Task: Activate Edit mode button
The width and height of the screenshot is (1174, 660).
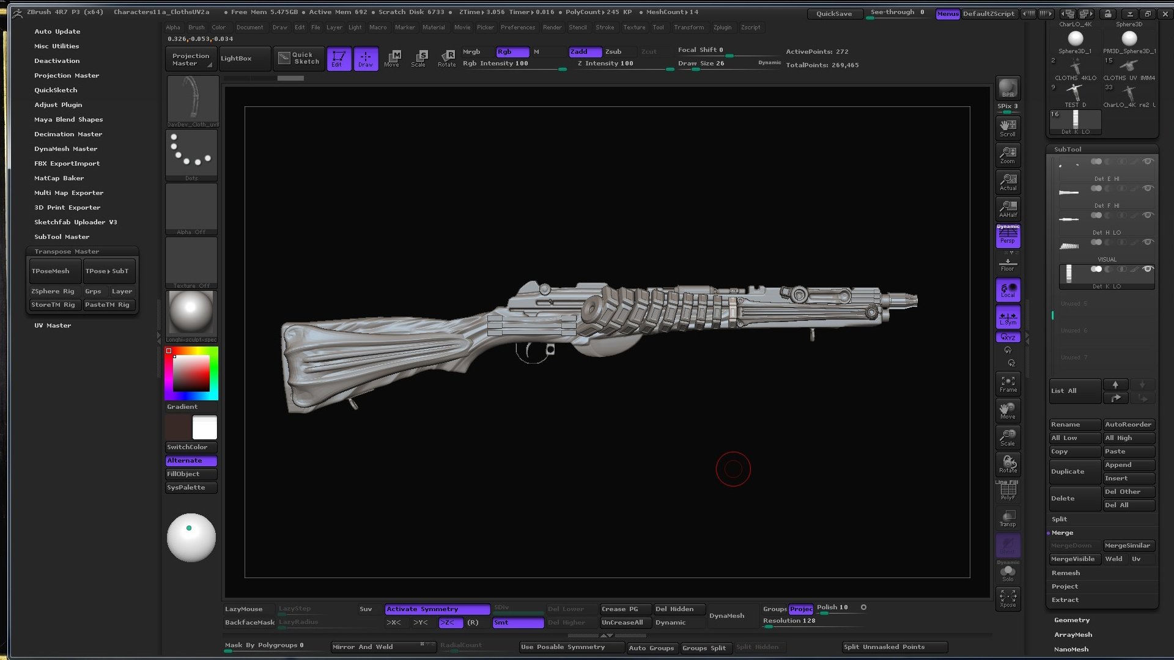Action: coord(339,59)
